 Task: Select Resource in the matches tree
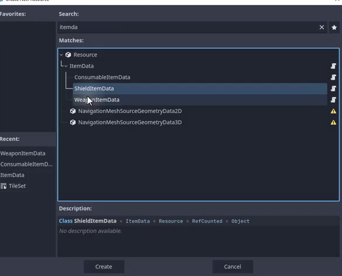pos(85,55)
